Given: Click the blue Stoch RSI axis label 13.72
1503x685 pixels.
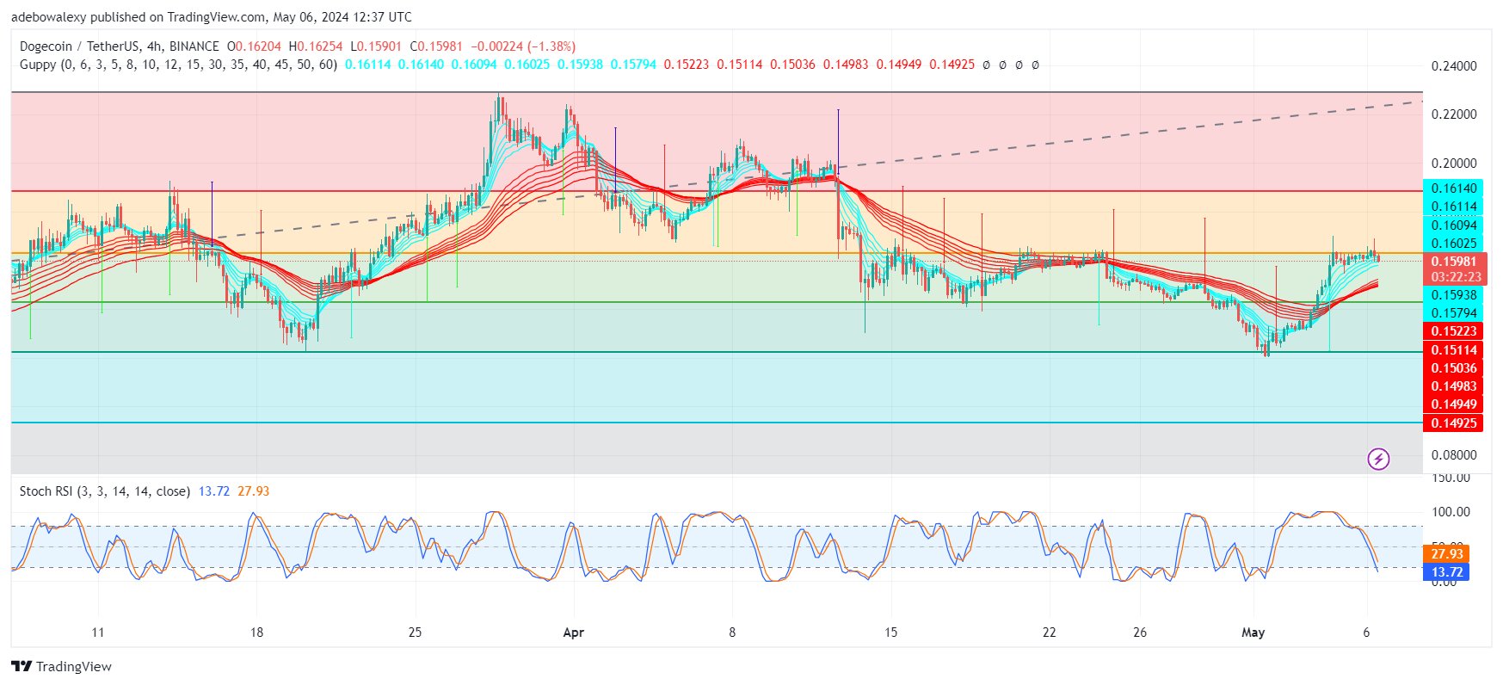Looking at the screenshot, I should 1446,572.
